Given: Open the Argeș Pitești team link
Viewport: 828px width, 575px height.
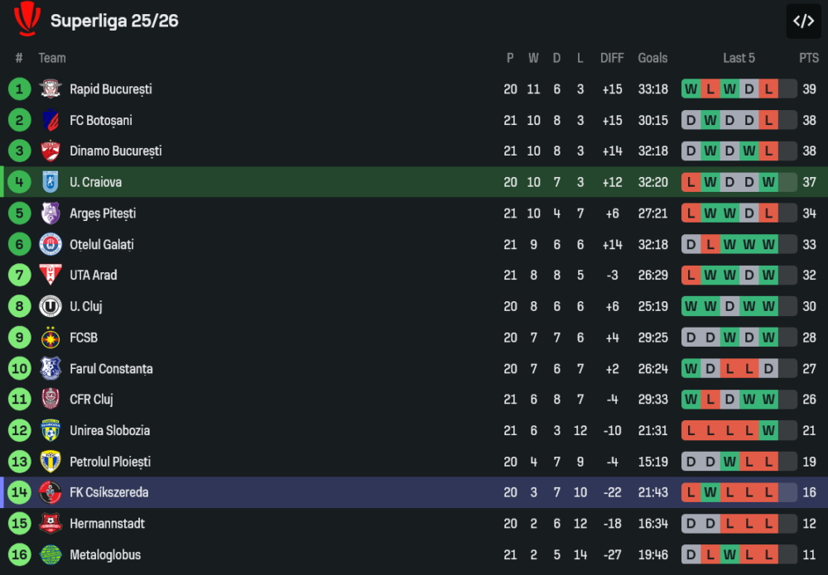Looking at the screenshot, I should pos(103,213).
